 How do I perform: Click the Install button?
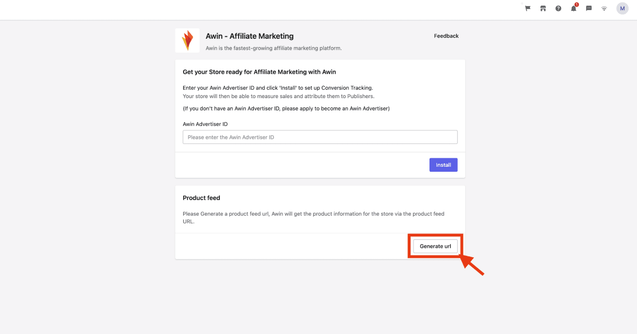coord(443,165)
